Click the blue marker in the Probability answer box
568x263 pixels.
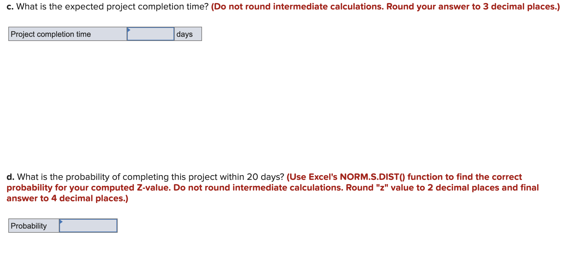click(x=61, y=221)
